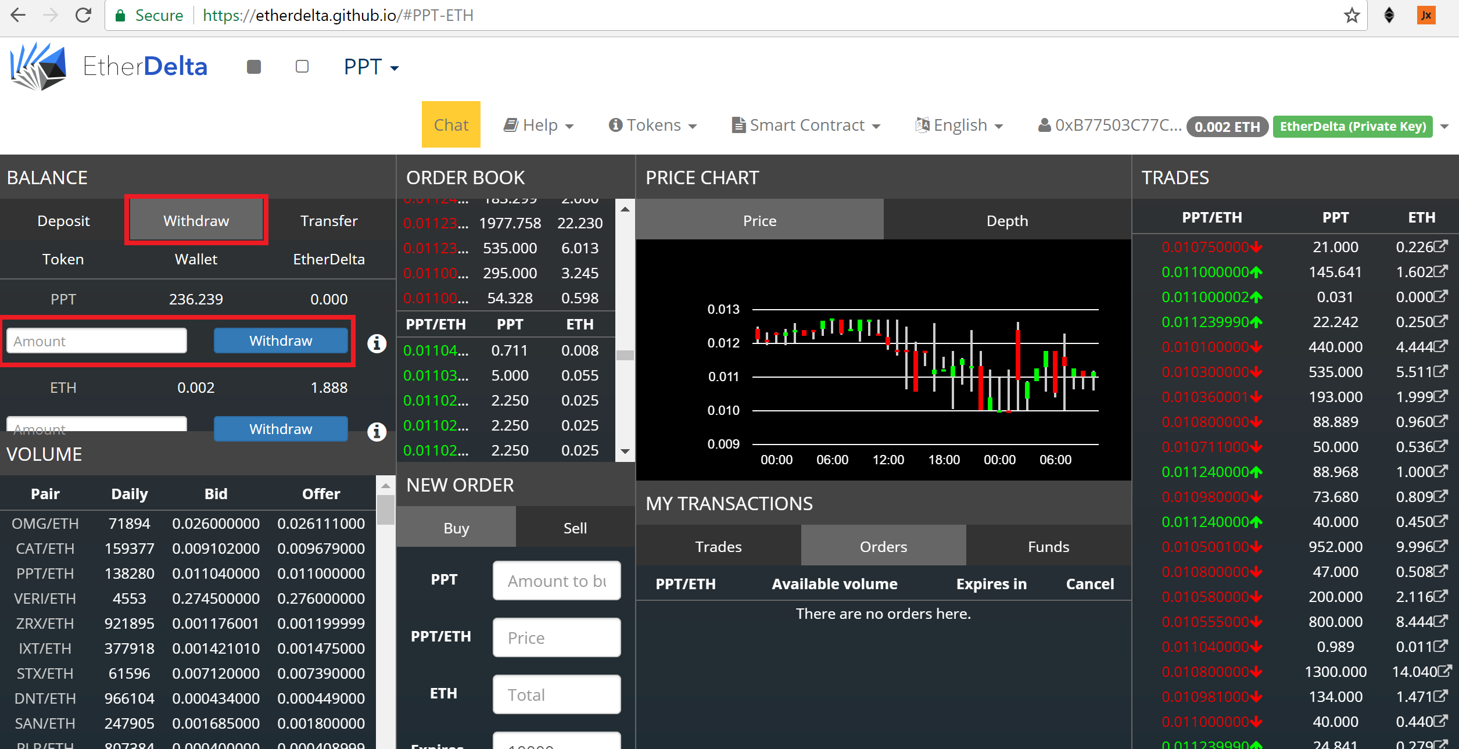
Task: Click the browser address bar URL
Action: (338, 15)
